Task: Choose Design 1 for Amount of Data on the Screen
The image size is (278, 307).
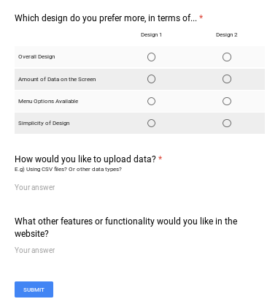Action: (151, 79)
